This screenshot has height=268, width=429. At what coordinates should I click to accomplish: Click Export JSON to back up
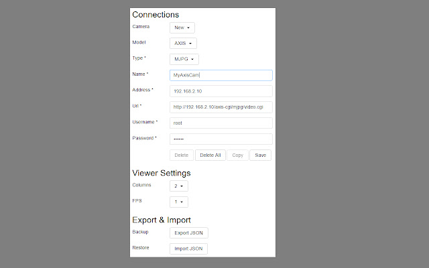188,232
